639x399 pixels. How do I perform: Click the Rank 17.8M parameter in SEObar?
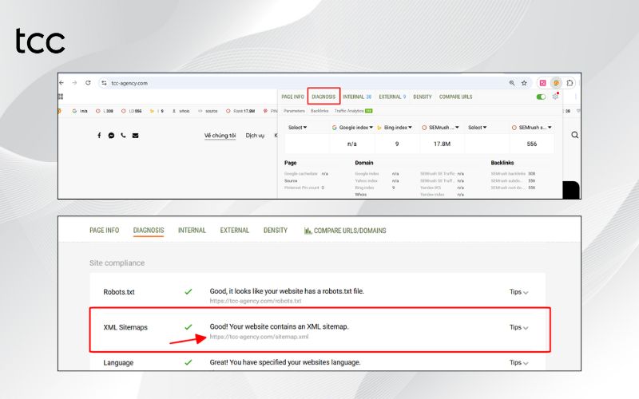click(240, 111)
